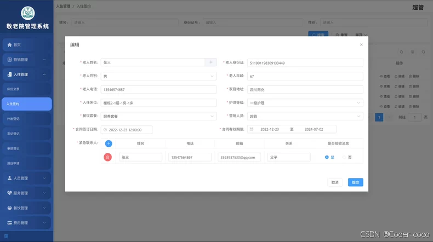Click the 老人年龄 field showing 67
The height and width of the screenshot is (242, 433).
point(305,76)
